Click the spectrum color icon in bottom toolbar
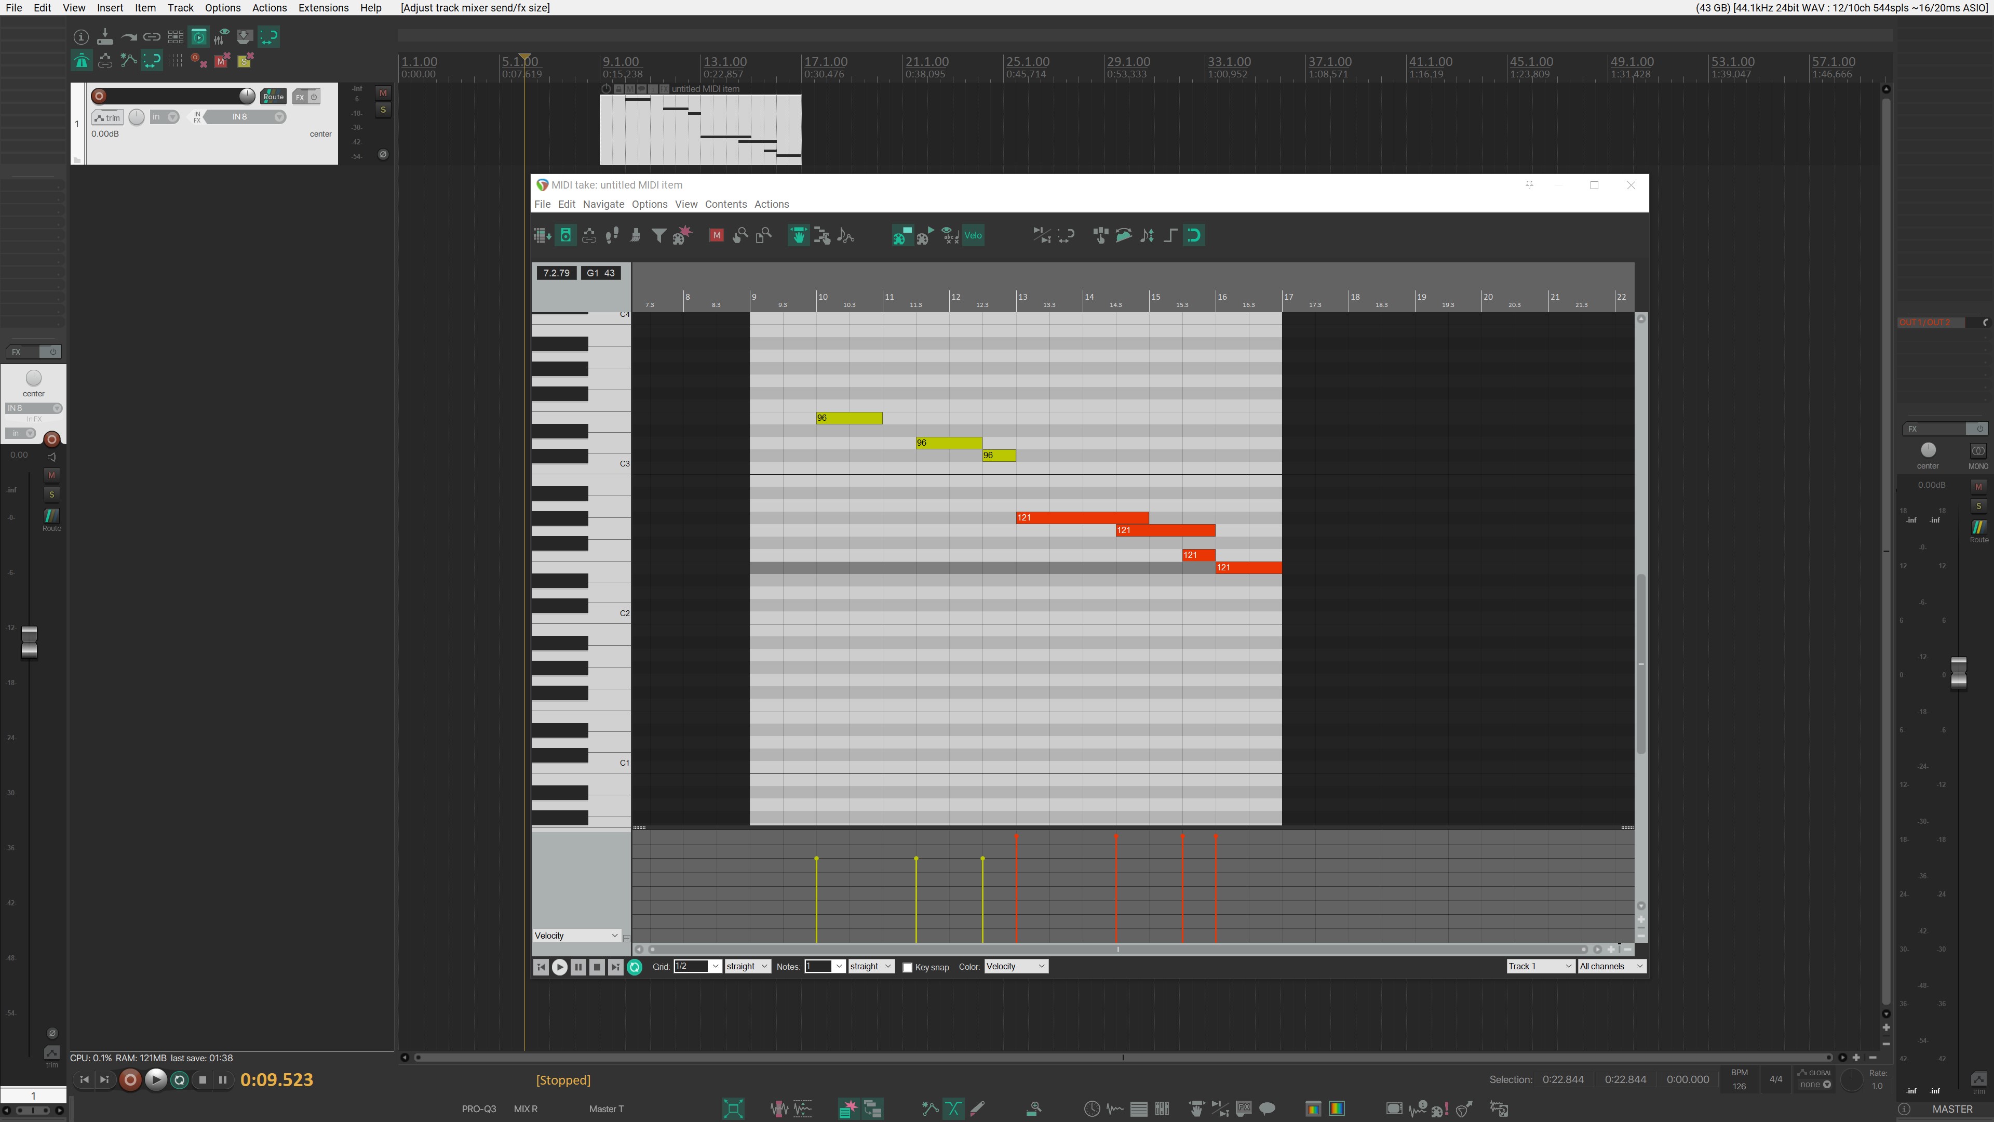The image size is (1994, 1122). [1337, 1109]
